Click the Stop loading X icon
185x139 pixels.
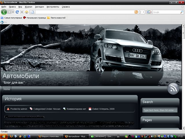[22, 12]
